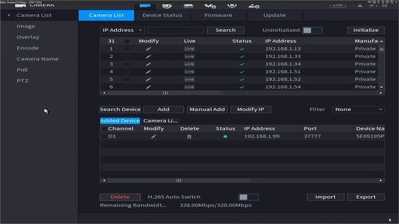This screenshot has width=399, height=224.
Task: Click the user account icon at top right
Action: point(360,6)
